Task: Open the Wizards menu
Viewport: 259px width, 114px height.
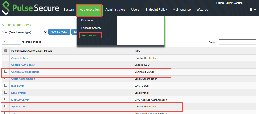Action: point(202,10)
